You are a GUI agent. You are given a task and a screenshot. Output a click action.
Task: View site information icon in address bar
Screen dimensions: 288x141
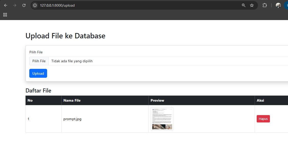(x=35, y=5)
